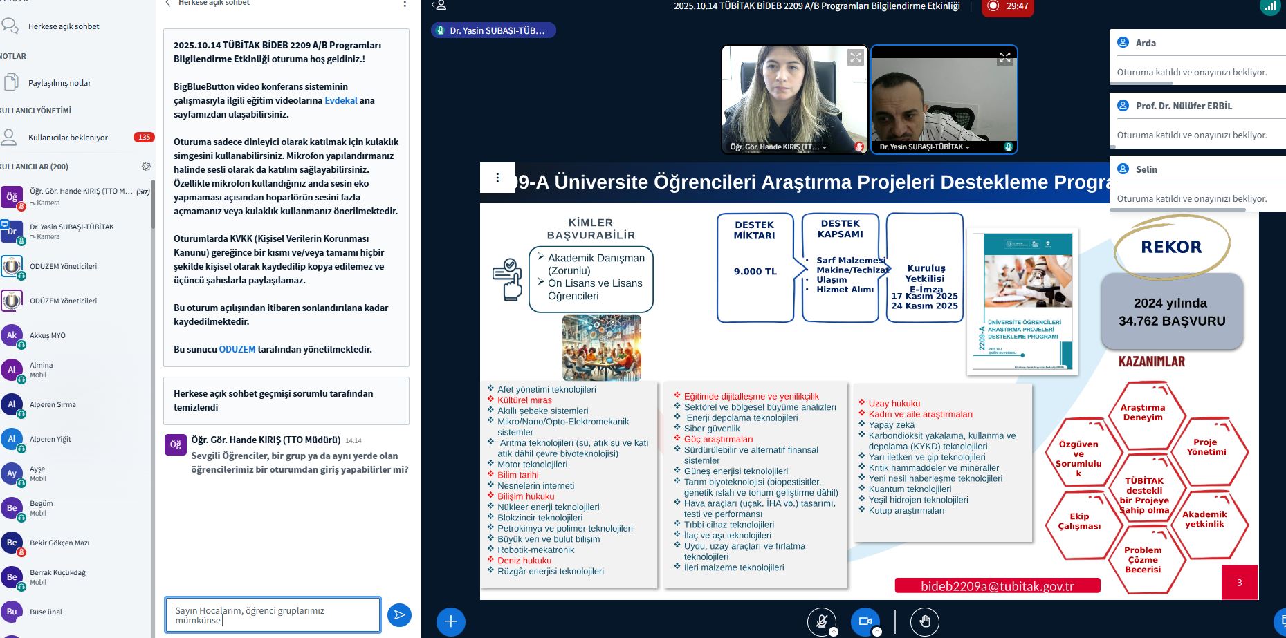Collapse chat with the back chevron

(x=168, y=3)
